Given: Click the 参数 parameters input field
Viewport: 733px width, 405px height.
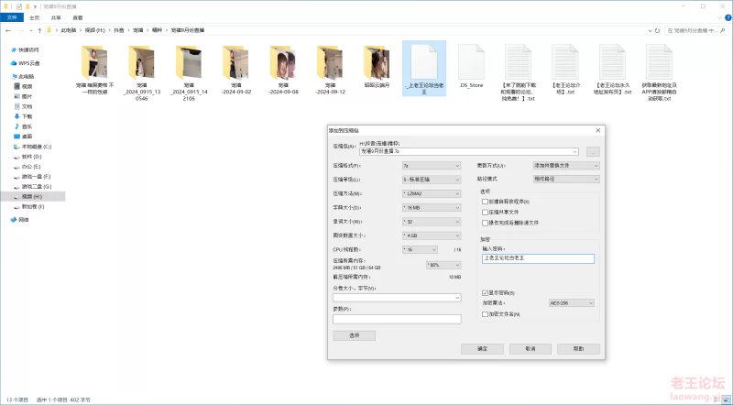Looking at the screenshot, I should [x=397, y=319].
